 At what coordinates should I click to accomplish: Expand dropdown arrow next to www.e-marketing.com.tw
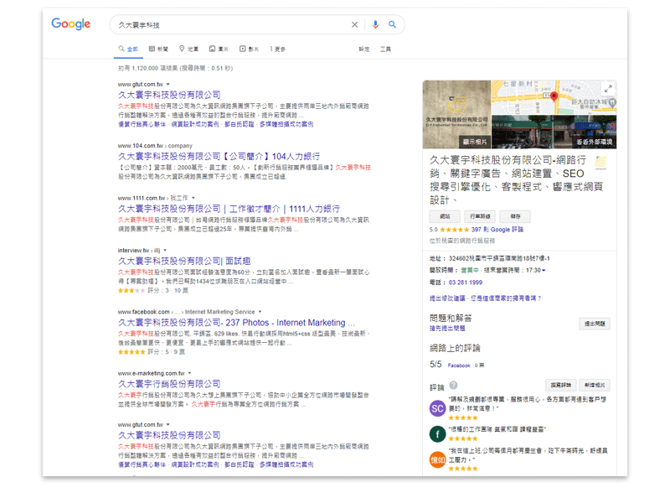coord(190,373)
